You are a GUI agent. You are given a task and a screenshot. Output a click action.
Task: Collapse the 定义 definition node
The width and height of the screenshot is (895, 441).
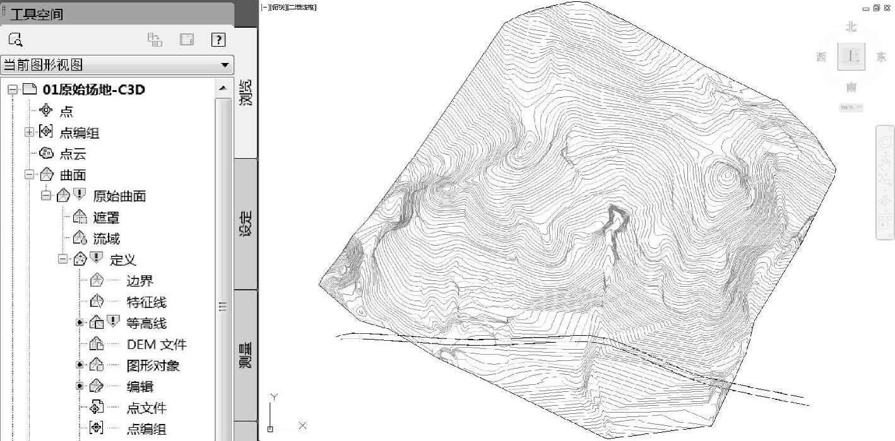[x=63, y=259]
